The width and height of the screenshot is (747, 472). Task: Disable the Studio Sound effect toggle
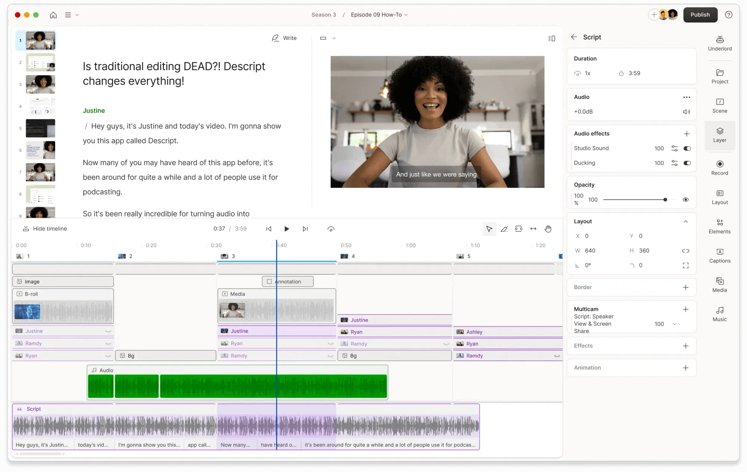tap(687, 148)
